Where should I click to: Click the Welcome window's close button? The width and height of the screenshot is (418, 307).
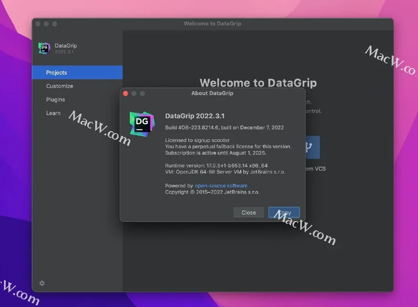(38, 24)
